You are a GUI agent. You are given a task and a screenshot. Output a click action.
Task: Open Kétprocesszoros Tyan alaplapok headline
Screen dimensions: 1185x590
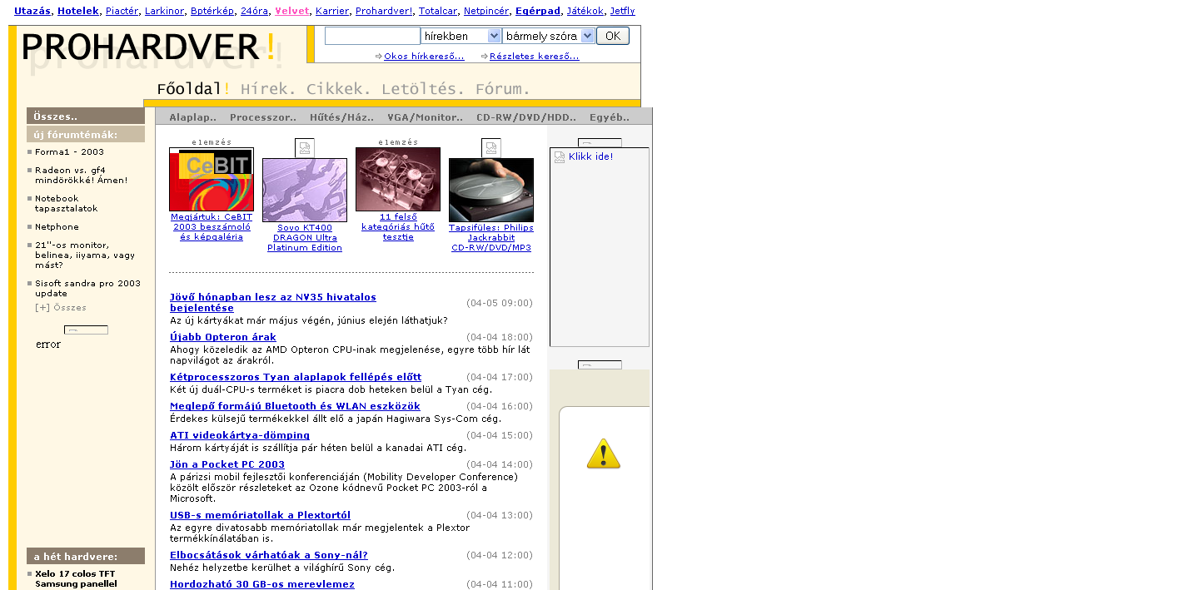[x=296, y=378]
